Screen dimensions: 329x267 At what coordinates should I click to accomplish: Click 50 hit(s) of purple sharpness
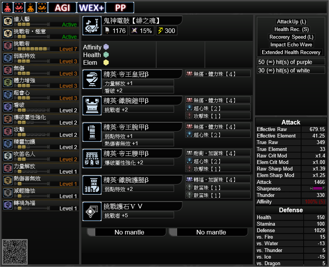pyautogui.click(x=291, y=62)
